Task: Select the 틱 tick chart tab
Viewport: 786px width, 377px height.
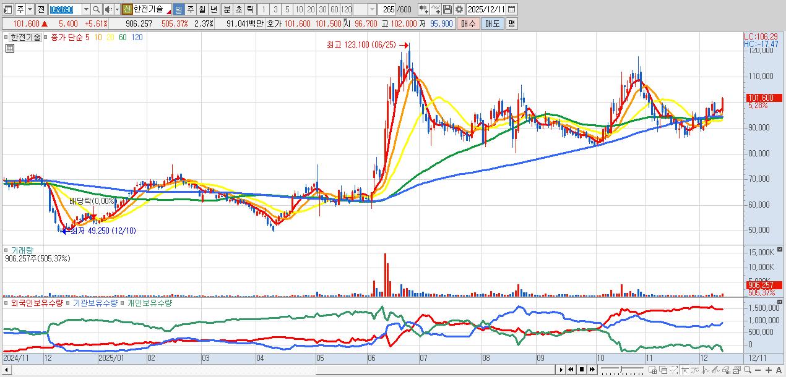Action: pyautogui.click(x=250, y=9)
